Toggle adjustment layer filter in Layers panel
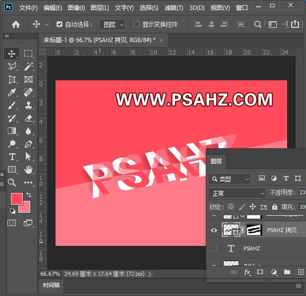 274,178
